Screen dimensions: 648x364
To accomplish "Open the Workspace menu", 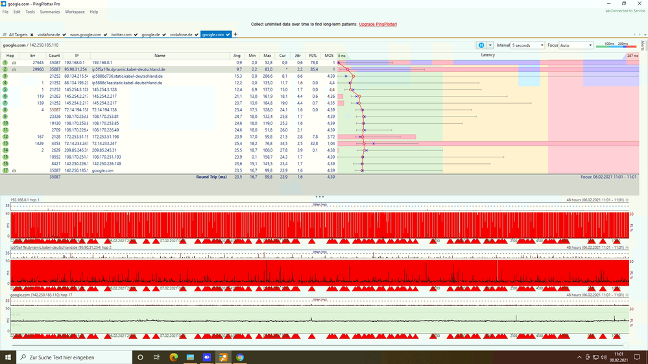I will pyautogui.click(x=75, y=12).
